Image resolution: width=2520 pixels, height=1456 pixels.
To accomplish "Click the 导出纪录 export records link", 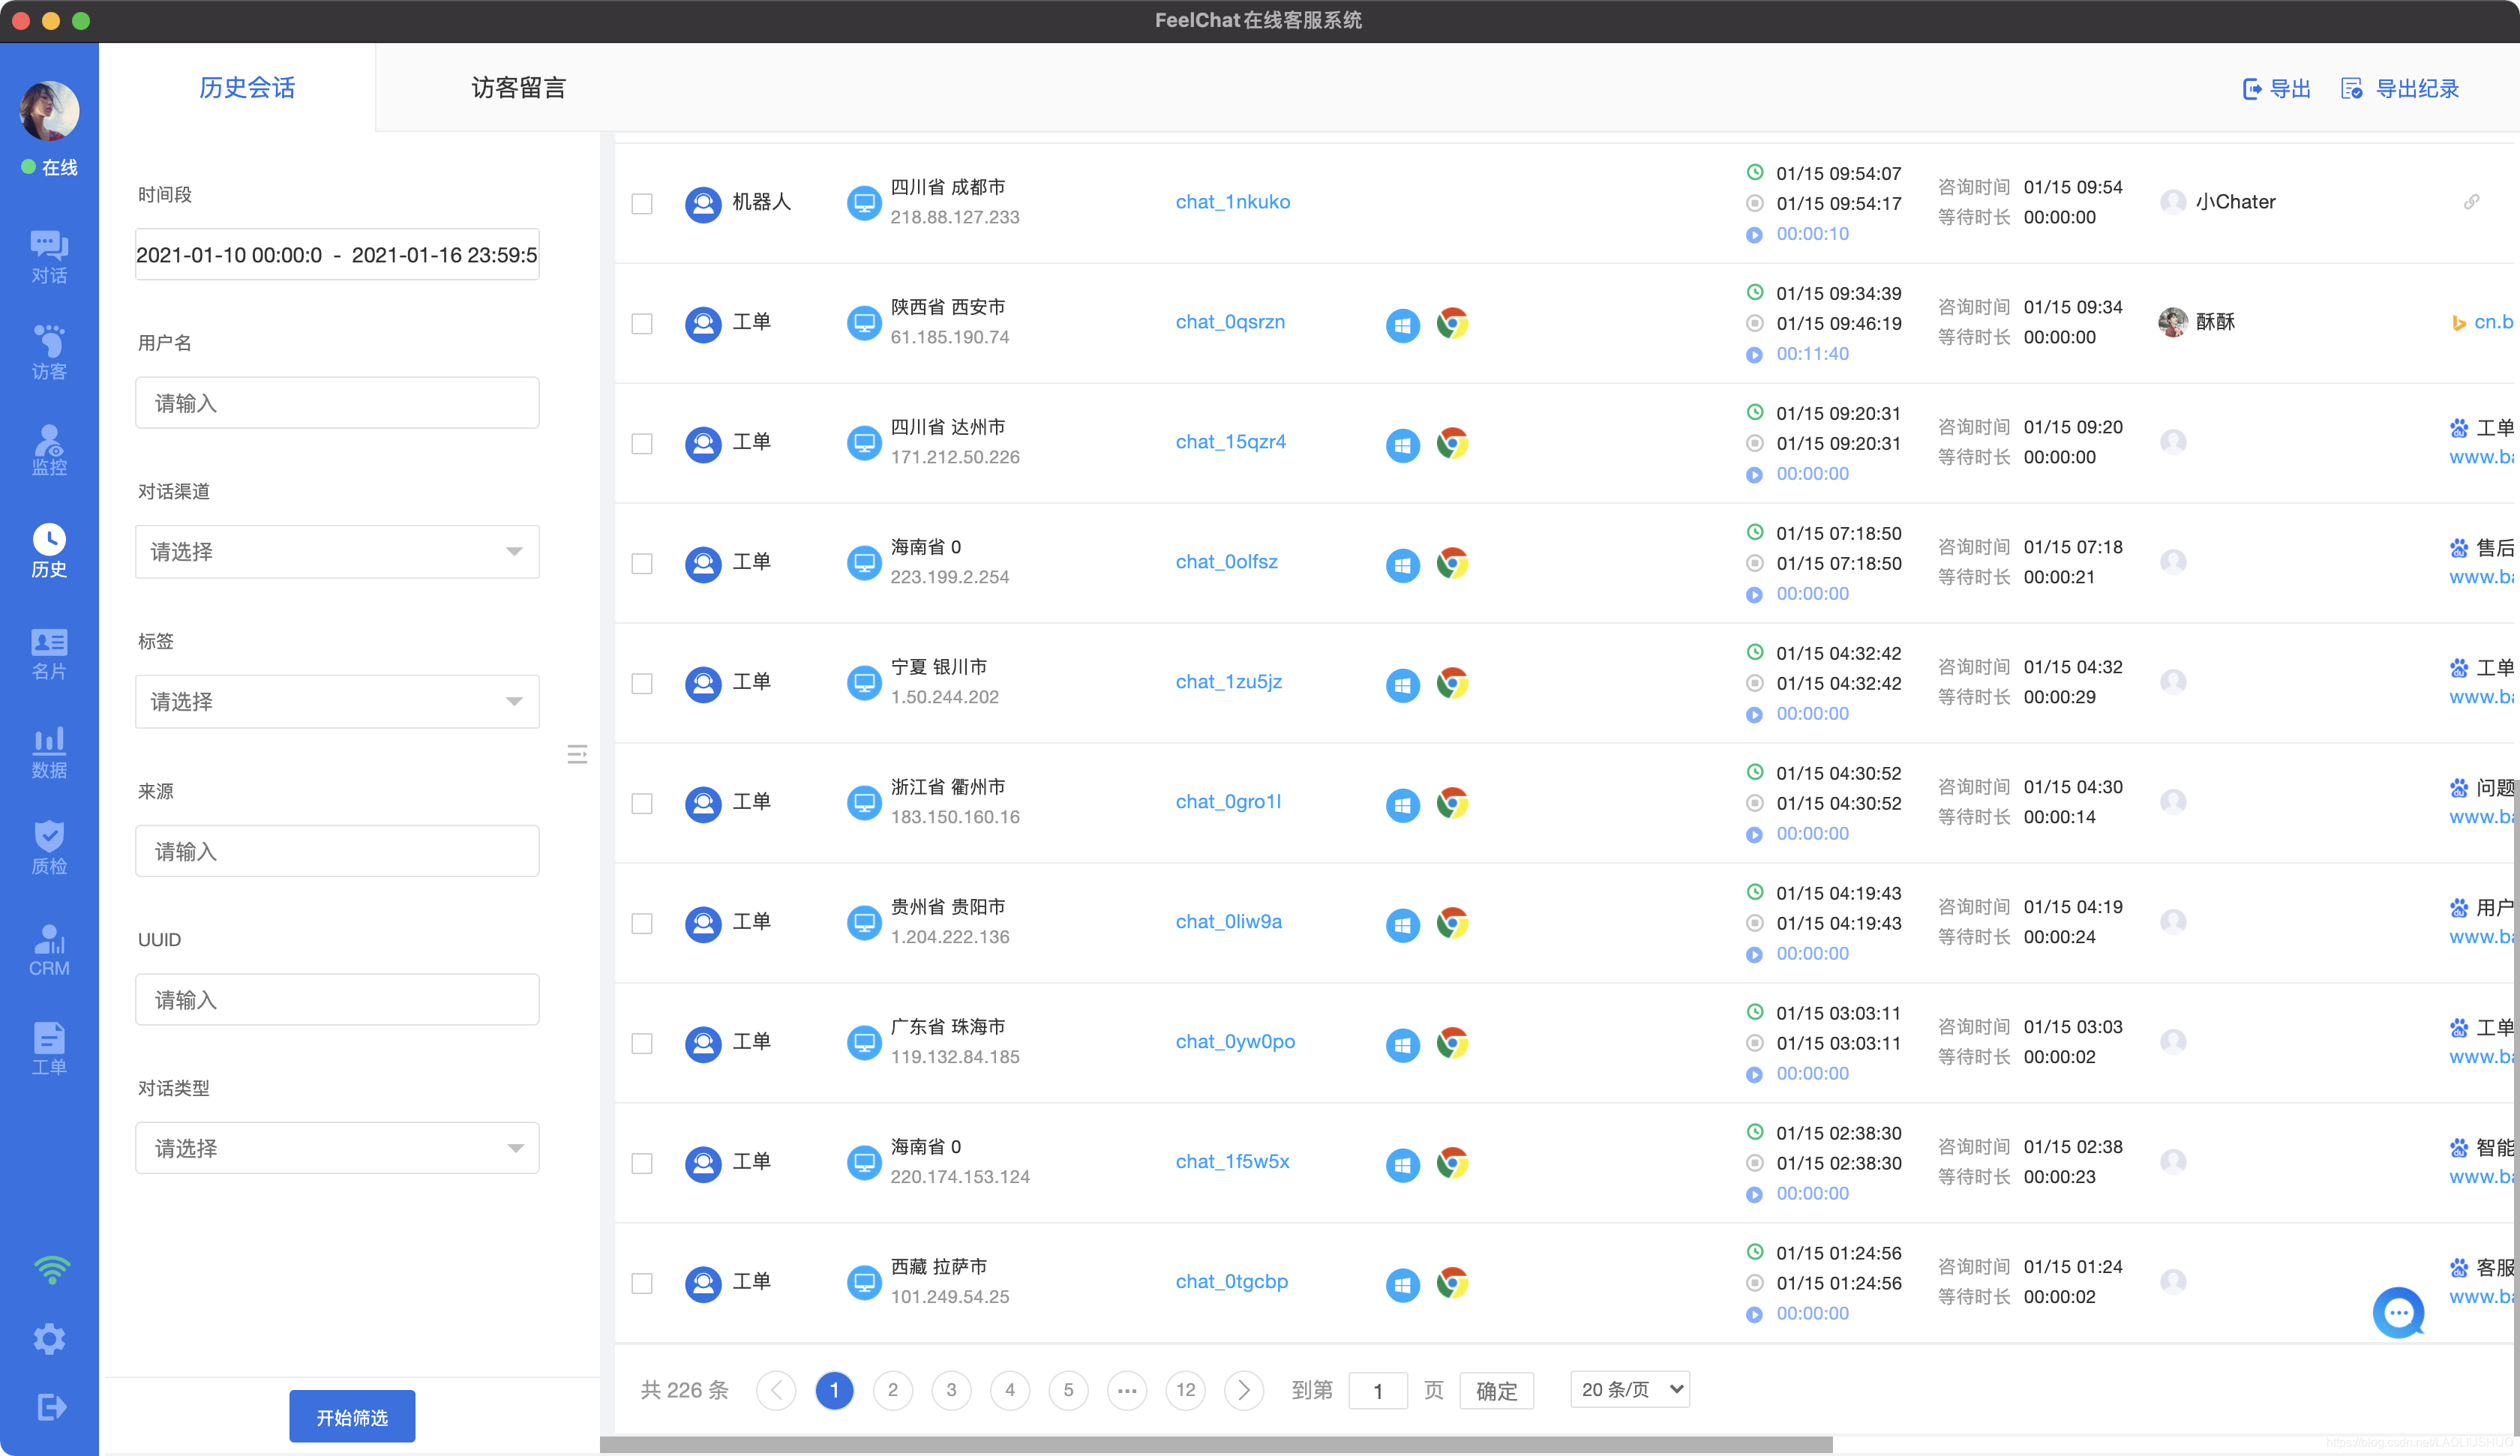I will point(2400,88).
